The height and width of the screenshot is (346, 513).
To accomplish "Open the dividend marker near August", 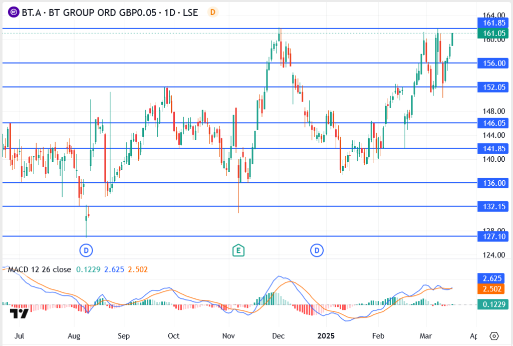I will click(87, 249).
